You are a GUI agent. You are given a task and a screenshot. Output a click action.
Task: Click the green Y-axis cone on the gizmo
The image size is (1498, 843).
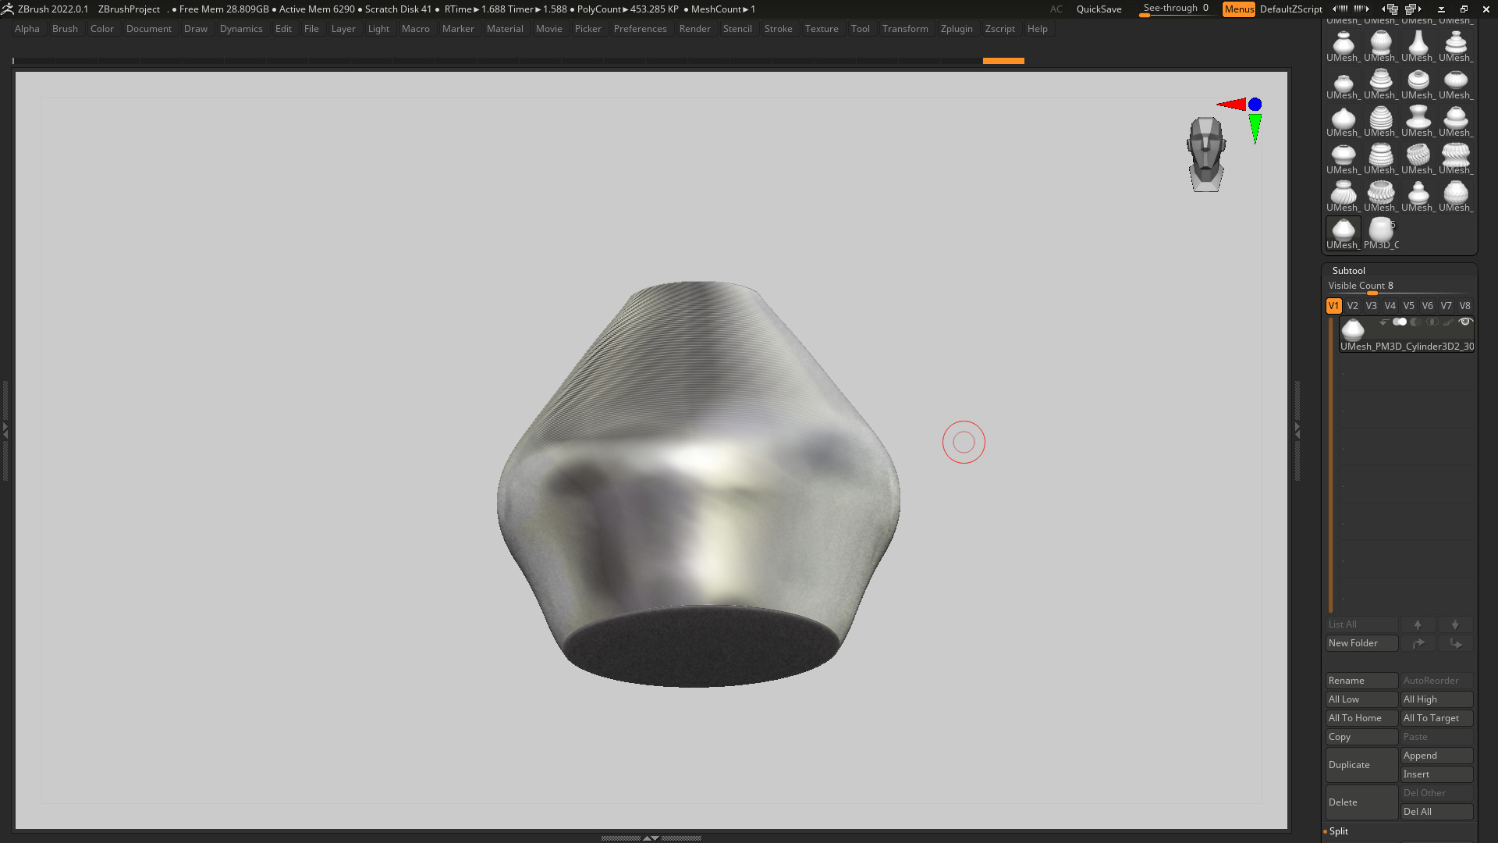(x=1255, y=128)
